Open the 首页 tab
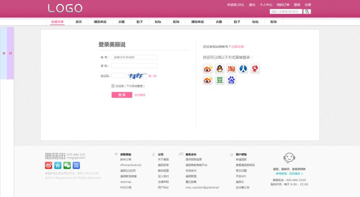360x197 pixels. click(79, 22)
